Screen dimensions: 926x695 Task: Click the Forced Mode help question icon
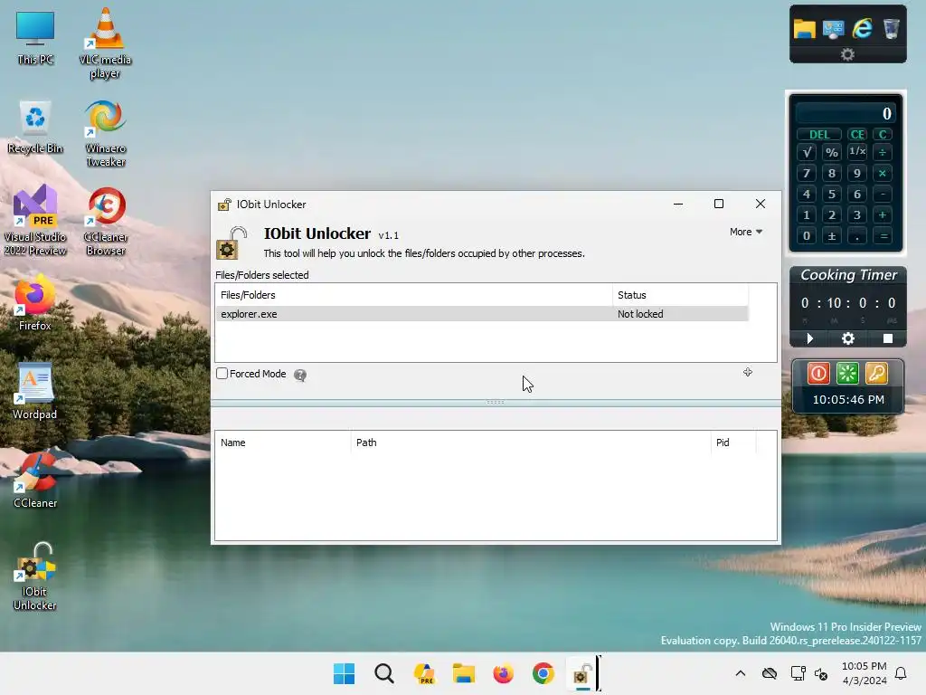coord(300,375)
